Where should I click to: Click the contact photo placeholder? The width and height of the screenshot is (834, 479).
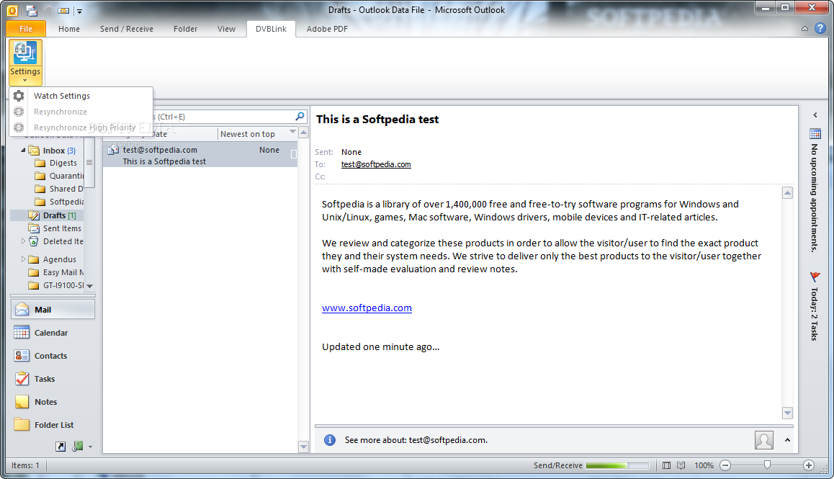pyautogui.click(x=764, y=440)
